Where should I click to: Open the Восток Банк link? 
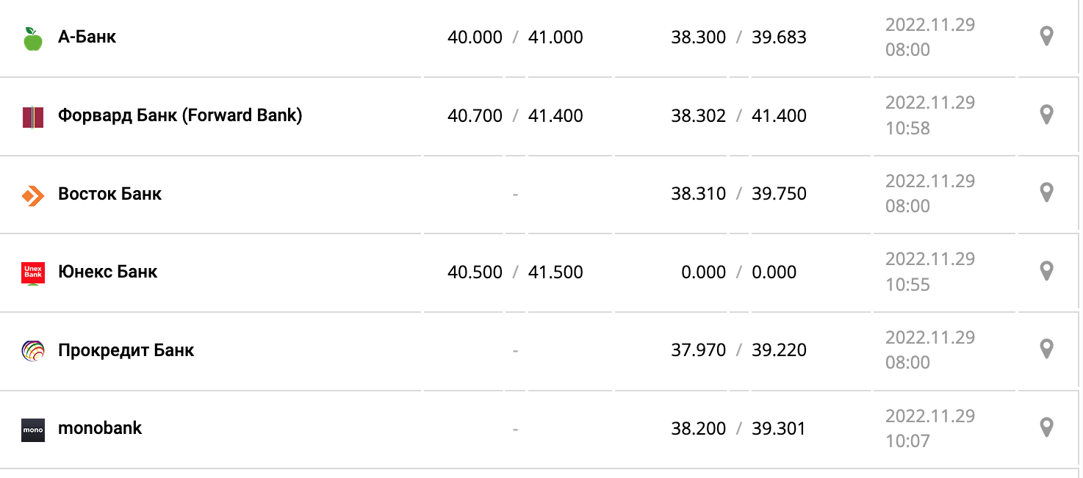click(109, 194)
